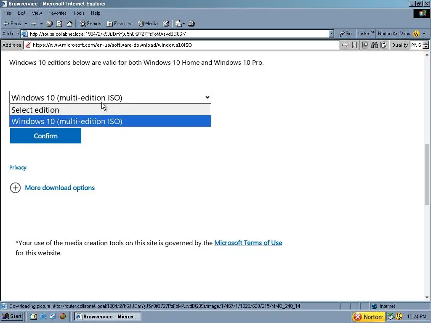Click the Norton AntiVirus stethoscope icon
Image resolution: width=431 pixels, height=323 pixels.
coord(416,34)
